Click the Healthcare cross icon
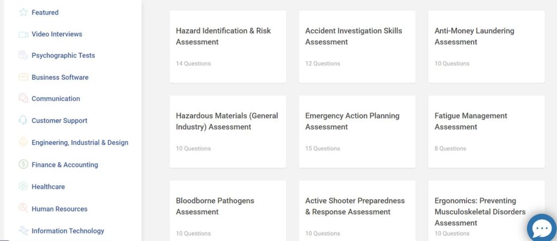Viewport: 557px width, 241px height. (23, 186)
